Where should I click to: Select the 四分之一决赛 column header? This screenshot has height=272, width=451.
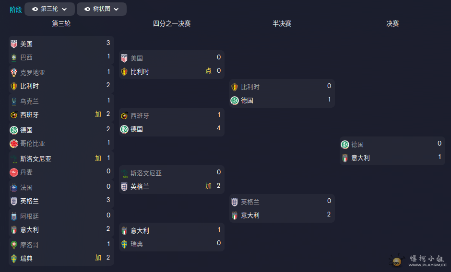[x=172, y=23]
